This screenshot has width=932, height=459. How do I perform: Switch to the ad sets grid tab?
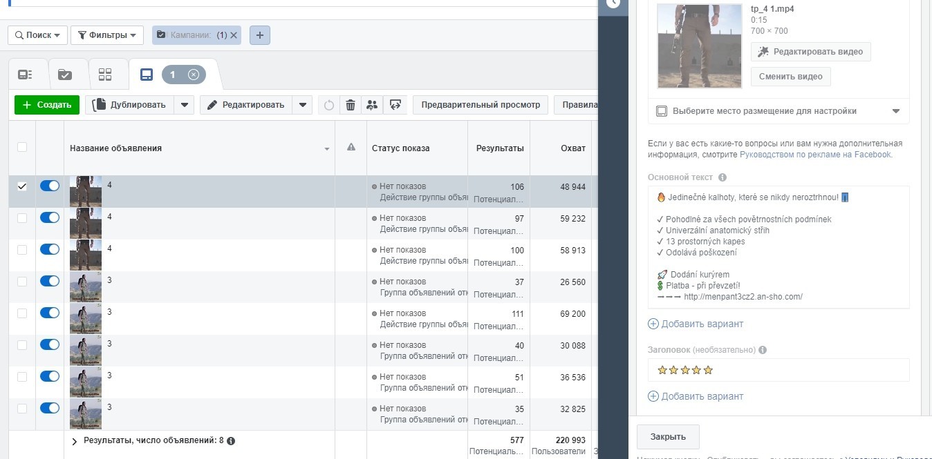(x=105, y=75)
